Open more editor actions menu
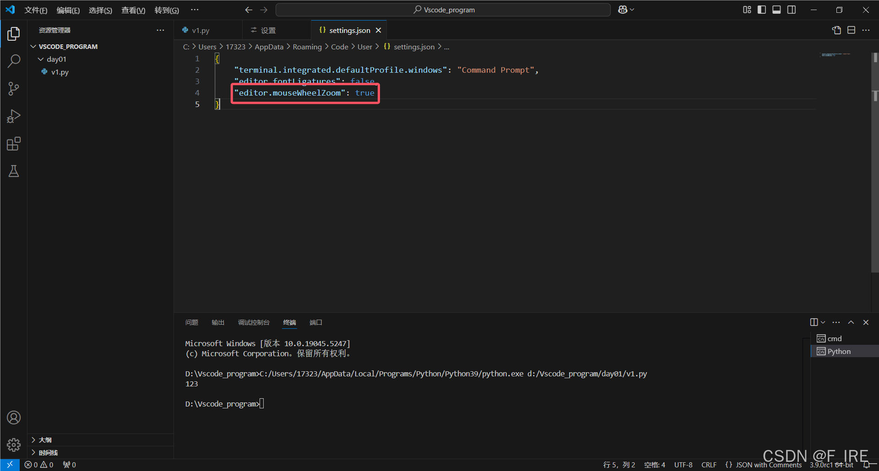This screenshot has width=879, height=471. tap(866, 30)
